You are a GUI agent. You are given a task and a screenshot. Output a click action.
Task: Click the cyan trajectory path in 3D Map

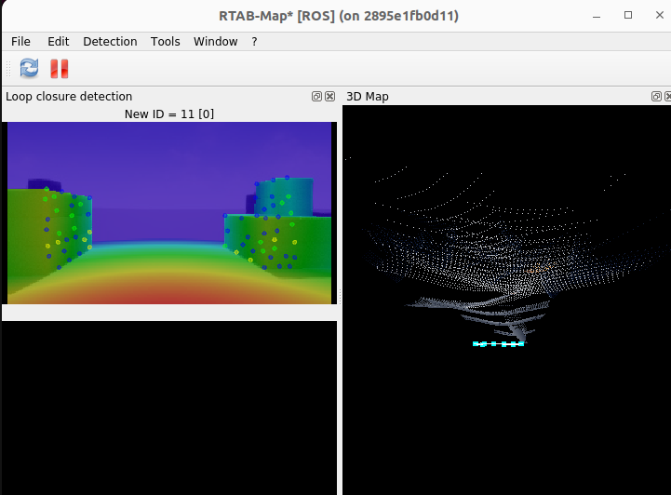click(x=498, y=343)
